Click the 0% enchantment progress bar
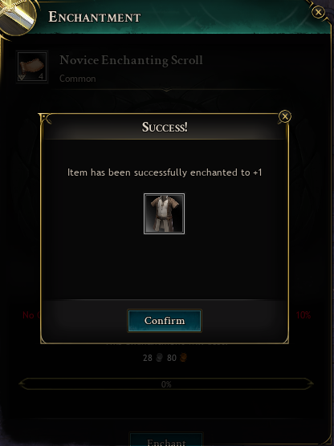This screenshot has height=446, width=334. coord(166,384)
